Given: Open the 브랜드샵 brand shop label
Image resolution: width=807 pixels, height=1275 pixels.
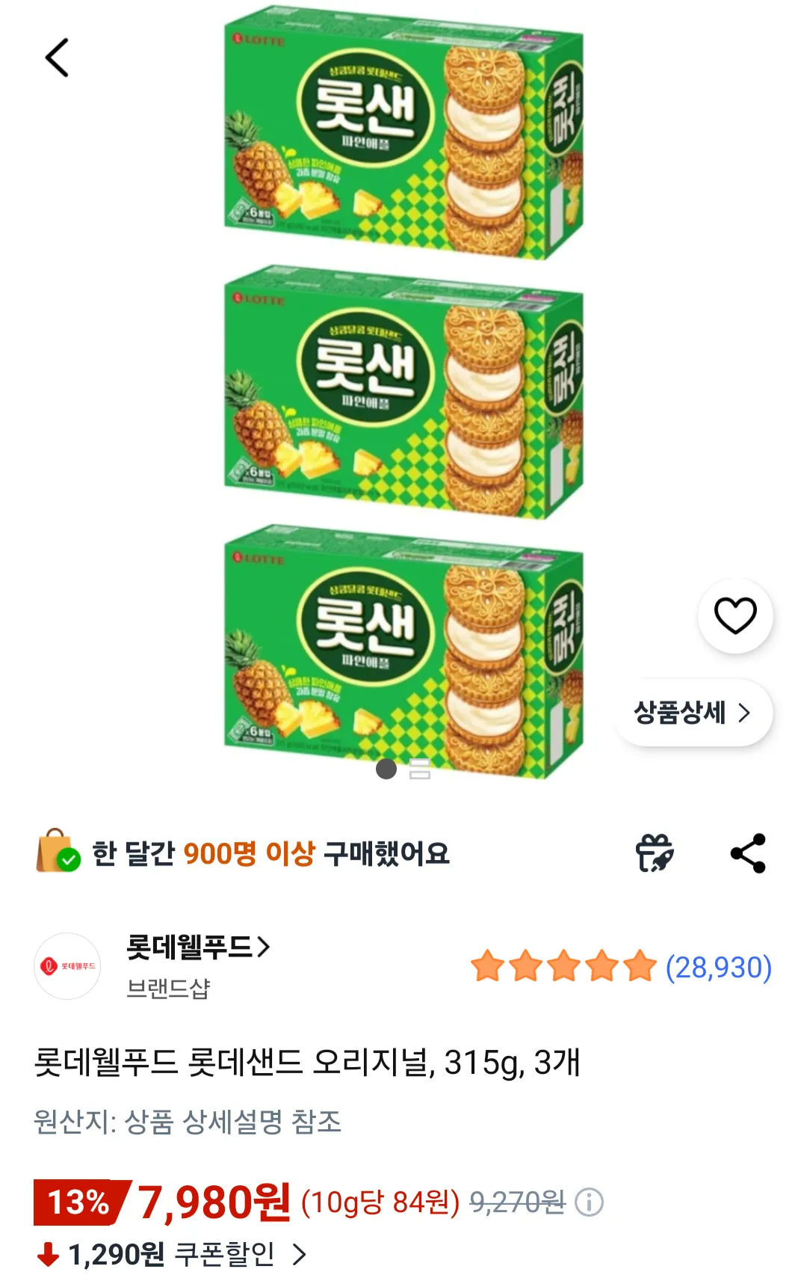Looking at the screenshot, I should coord(168,989).
